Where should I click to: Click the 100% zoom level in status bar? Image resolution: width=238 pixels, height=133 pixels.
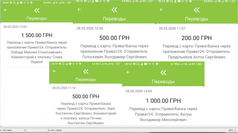pos(230,130)
